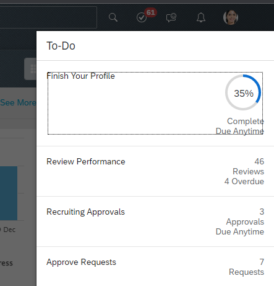Click the grid tiles icon button

click(x=31, y=69)
